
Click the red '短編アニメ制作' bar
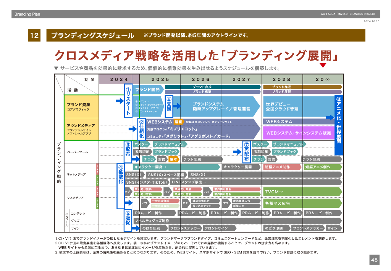[282, 167]
